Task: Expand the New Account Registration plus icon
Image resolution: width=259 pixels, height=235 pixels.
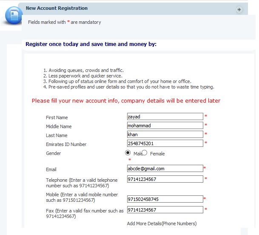Action: point(239,9)
